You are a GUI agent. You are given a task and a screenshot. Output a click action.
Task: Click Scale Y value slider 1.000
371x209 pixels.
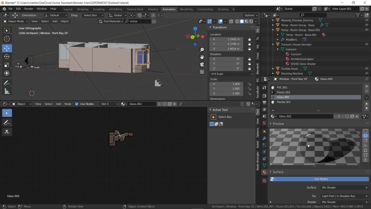click(226, 89)
